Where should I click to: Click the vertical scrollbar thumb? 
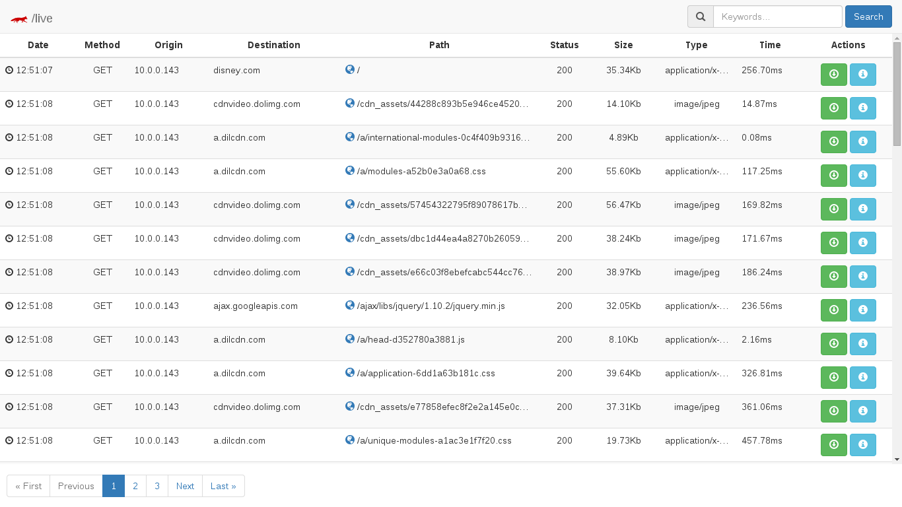[897, 94]
